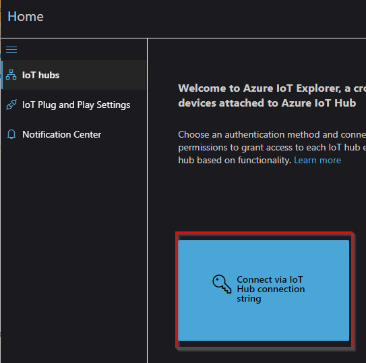Collapse the hamburger navigation menu

pyautogui.click(x=11, y=49)
